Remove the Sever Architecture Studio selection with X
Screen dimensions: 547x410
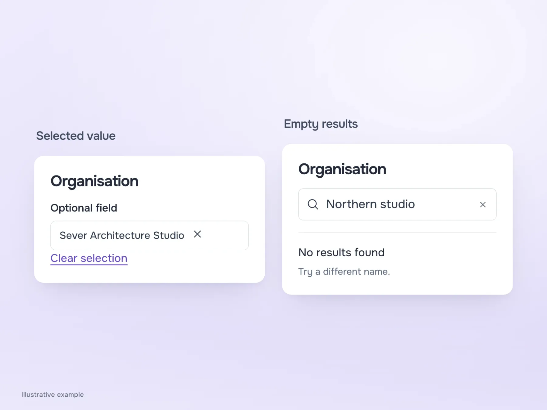pyautogui.click(x=198, y=234)
